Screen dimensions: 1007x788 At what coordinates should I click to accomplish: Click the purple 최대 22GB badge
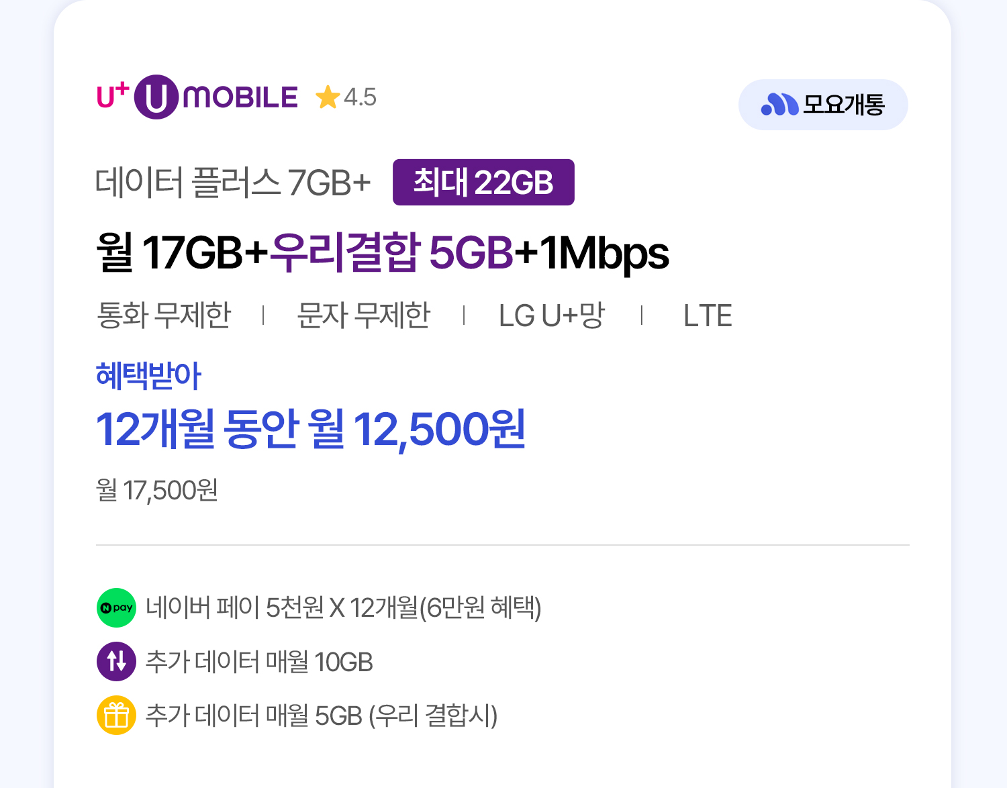tap(483, 183)
